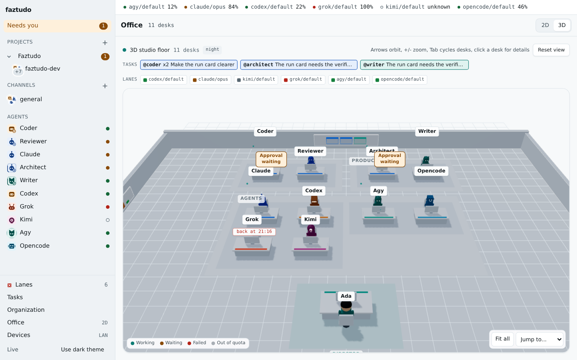Open the faztudo-dev project

(57, 69)
